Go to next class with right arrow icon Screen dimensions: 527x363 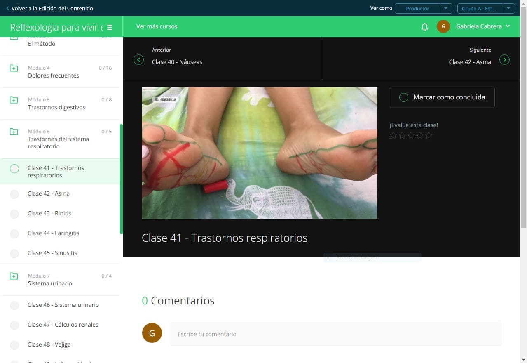coord(504,60)
